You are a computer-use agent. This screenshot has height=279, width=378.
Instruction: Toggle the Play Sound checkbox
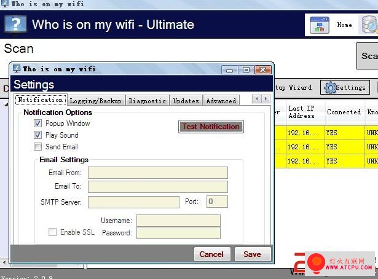pyautogui.click(x=37, y=135)
